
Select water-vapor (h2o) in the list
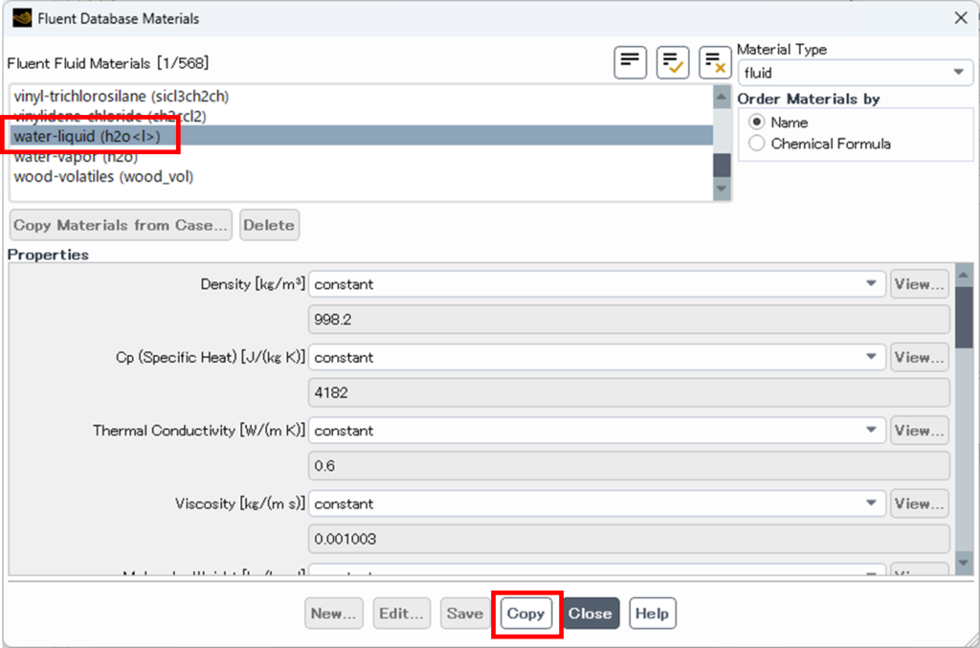[362, 156]
